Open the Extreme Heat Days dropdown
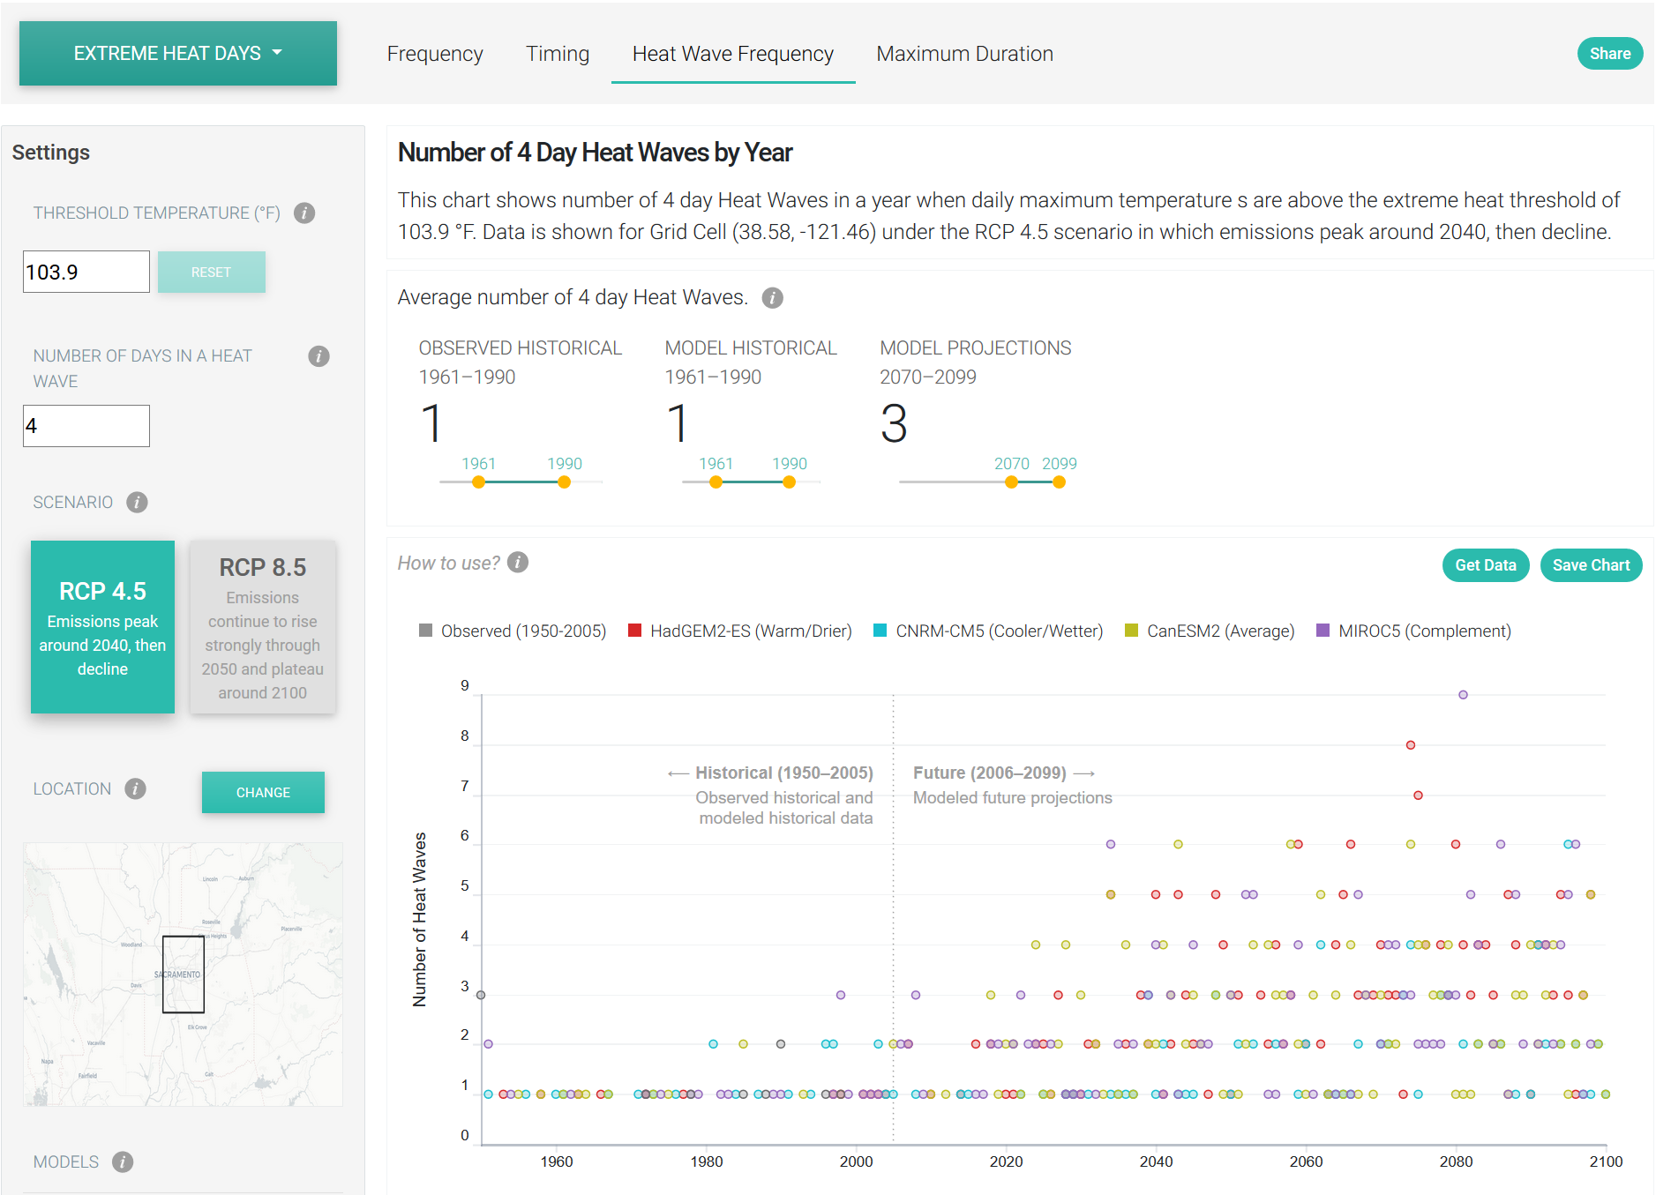 pyautogui.click(x=178, y=53)
